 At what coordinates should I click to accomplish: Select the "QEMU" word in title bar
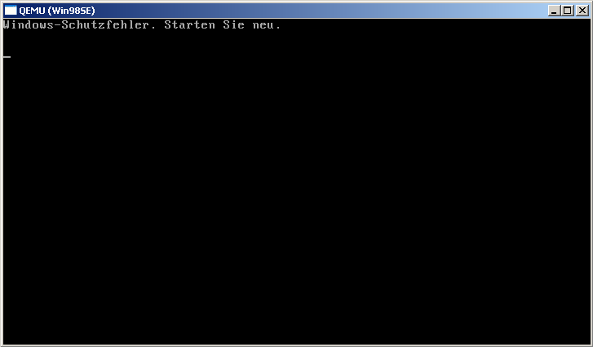click(32, 11)
